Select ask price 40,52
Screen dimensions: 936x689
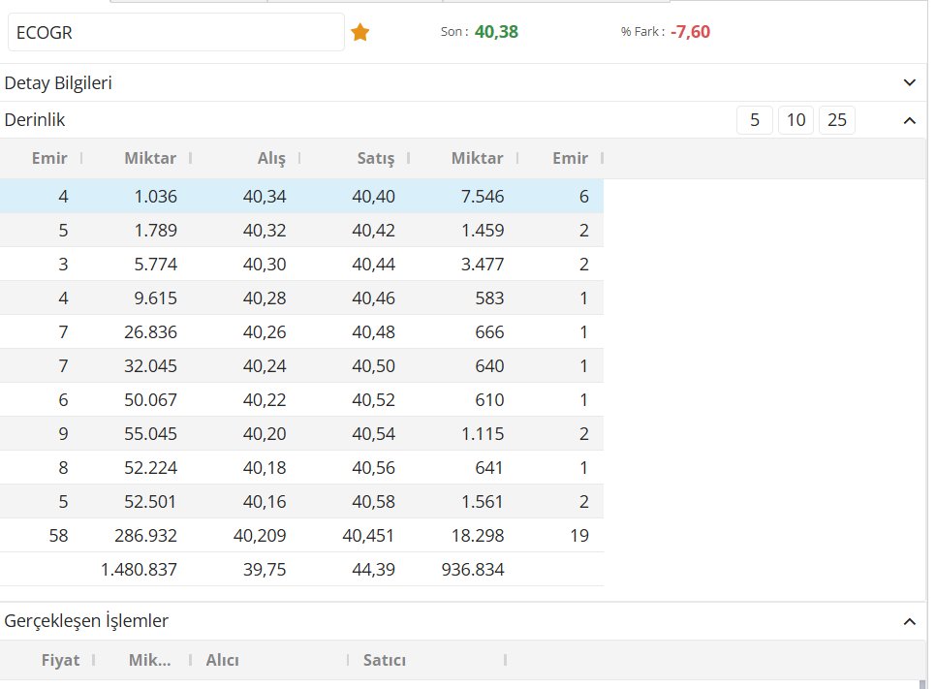[374, 400]
